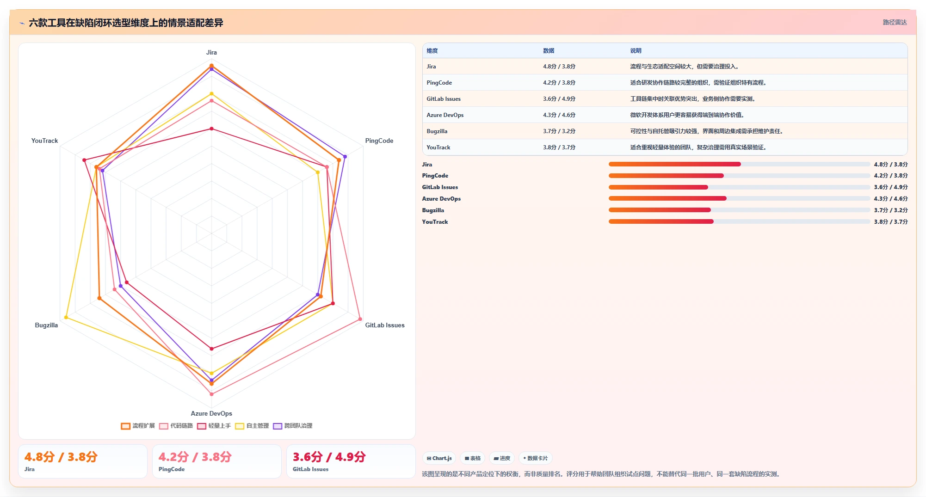The height and width of the screenshot is (497, 926).
Task: Click the Jira axis label on radar chart
Action: [211, 52]
